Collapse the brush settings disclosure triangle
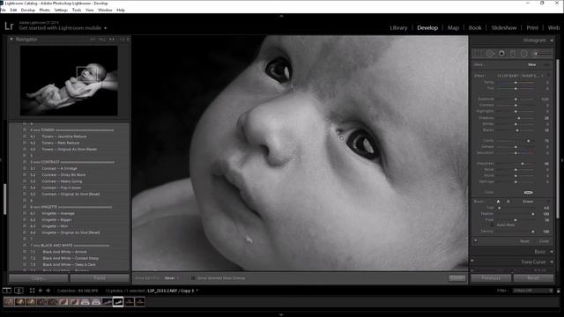Viewport: 564px width, 317px height. coord(476,240)
